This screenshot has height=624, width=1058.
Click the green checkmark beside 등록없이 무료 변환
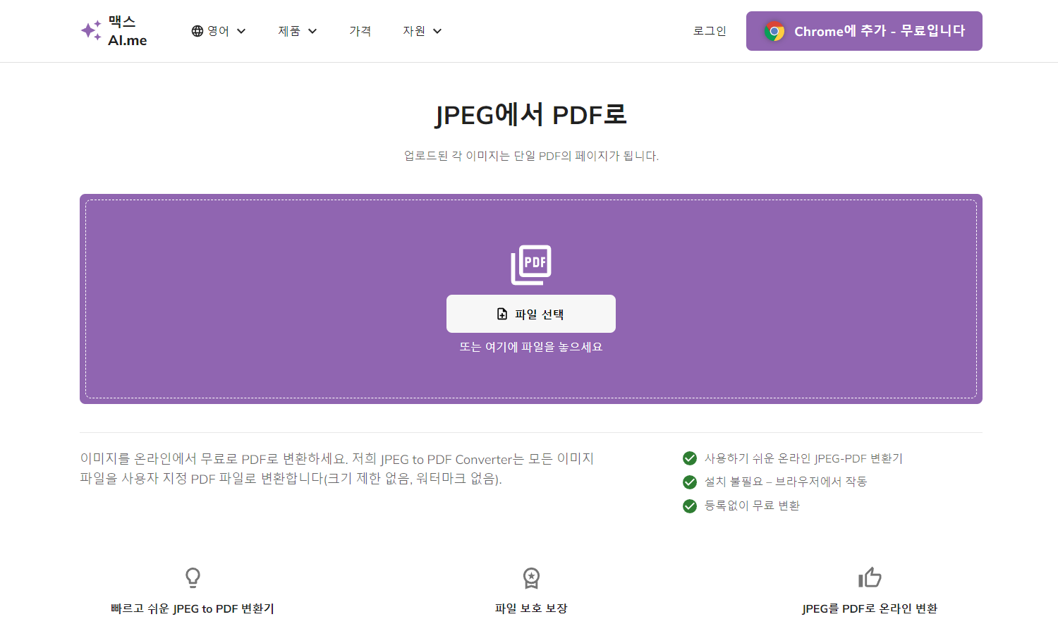(x=690, y=506)
